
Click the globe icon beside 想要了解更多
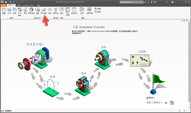172,103
